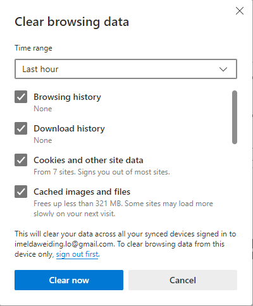Click the From 7 sites description text
This screenshot has height=306, width=253.
point(102,172)
